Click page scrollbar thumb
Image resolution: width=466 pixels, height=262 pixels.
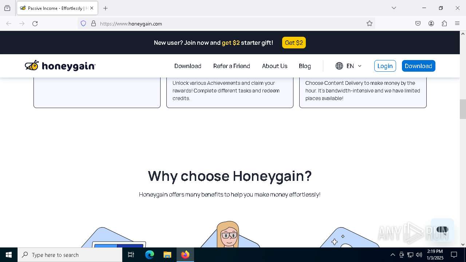tap(463, 109)
